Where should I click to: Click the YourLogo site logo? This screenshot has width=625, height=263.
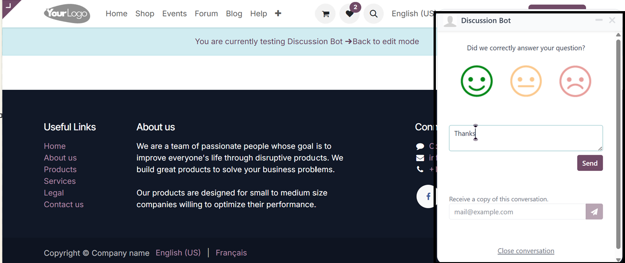(x=67, y=13)
